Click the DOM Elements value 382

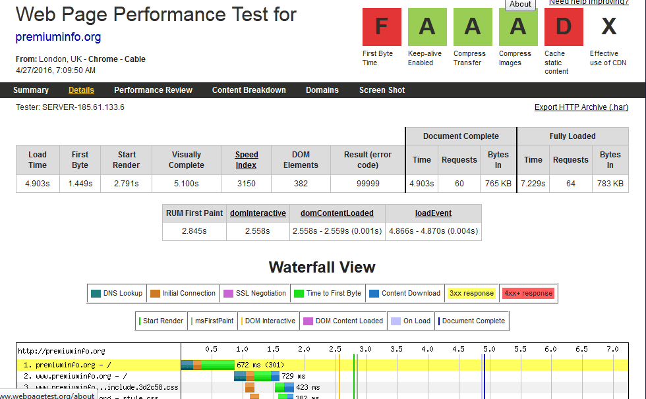301,184
